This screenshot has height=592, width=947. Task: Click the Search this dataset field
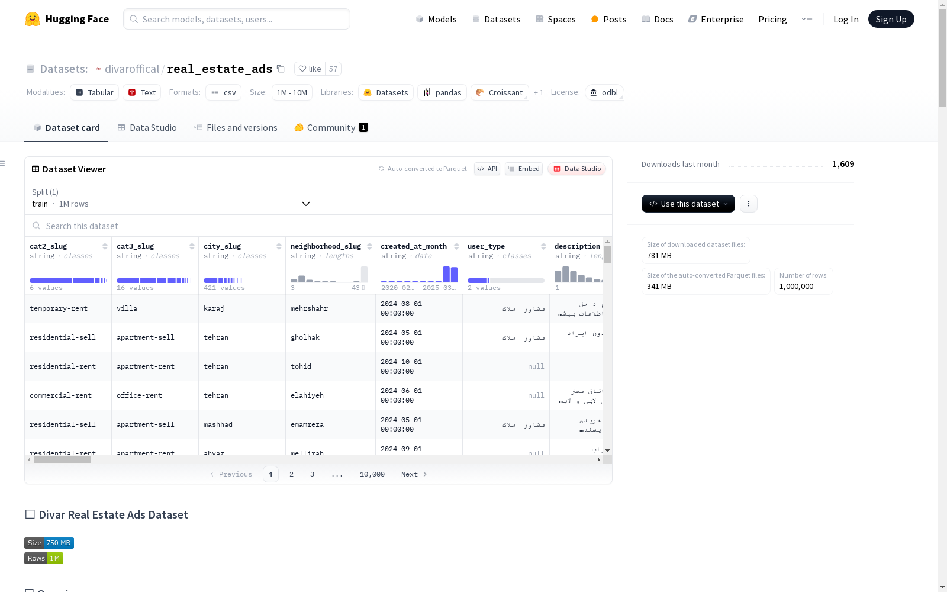tap(318, 226)
